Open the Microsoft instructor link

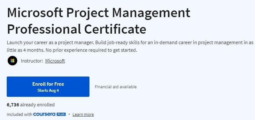[x=55, y=61]
